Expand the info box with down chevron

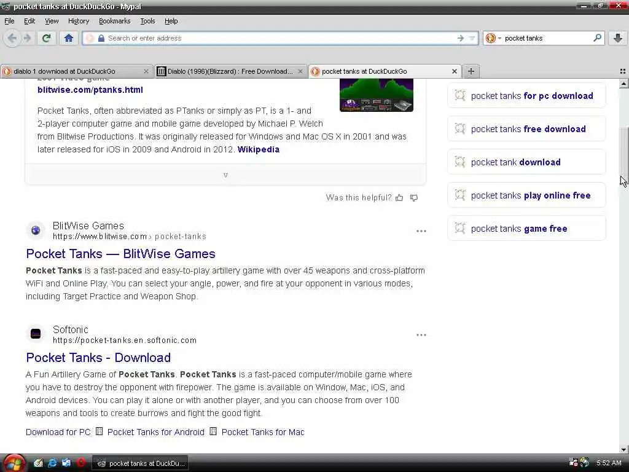click(225, 175)
